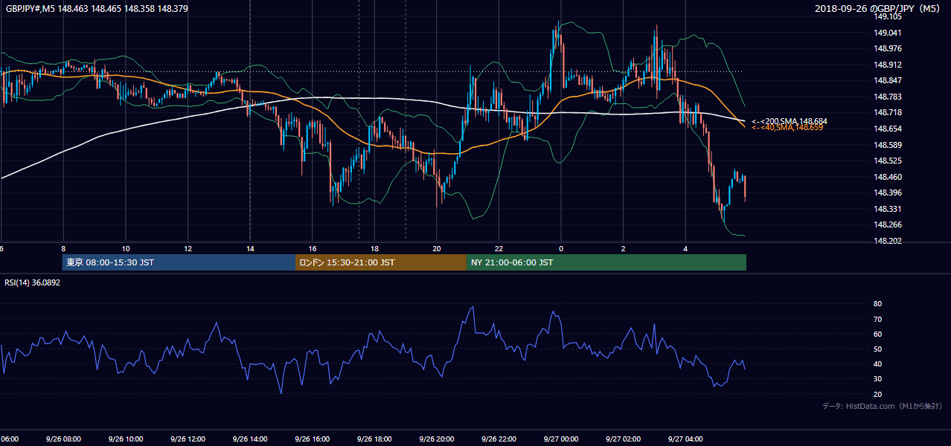Click price level 149.105 on the price axis
The width and height of the screenshot is (951, 446).
click(x=888, y=16)
